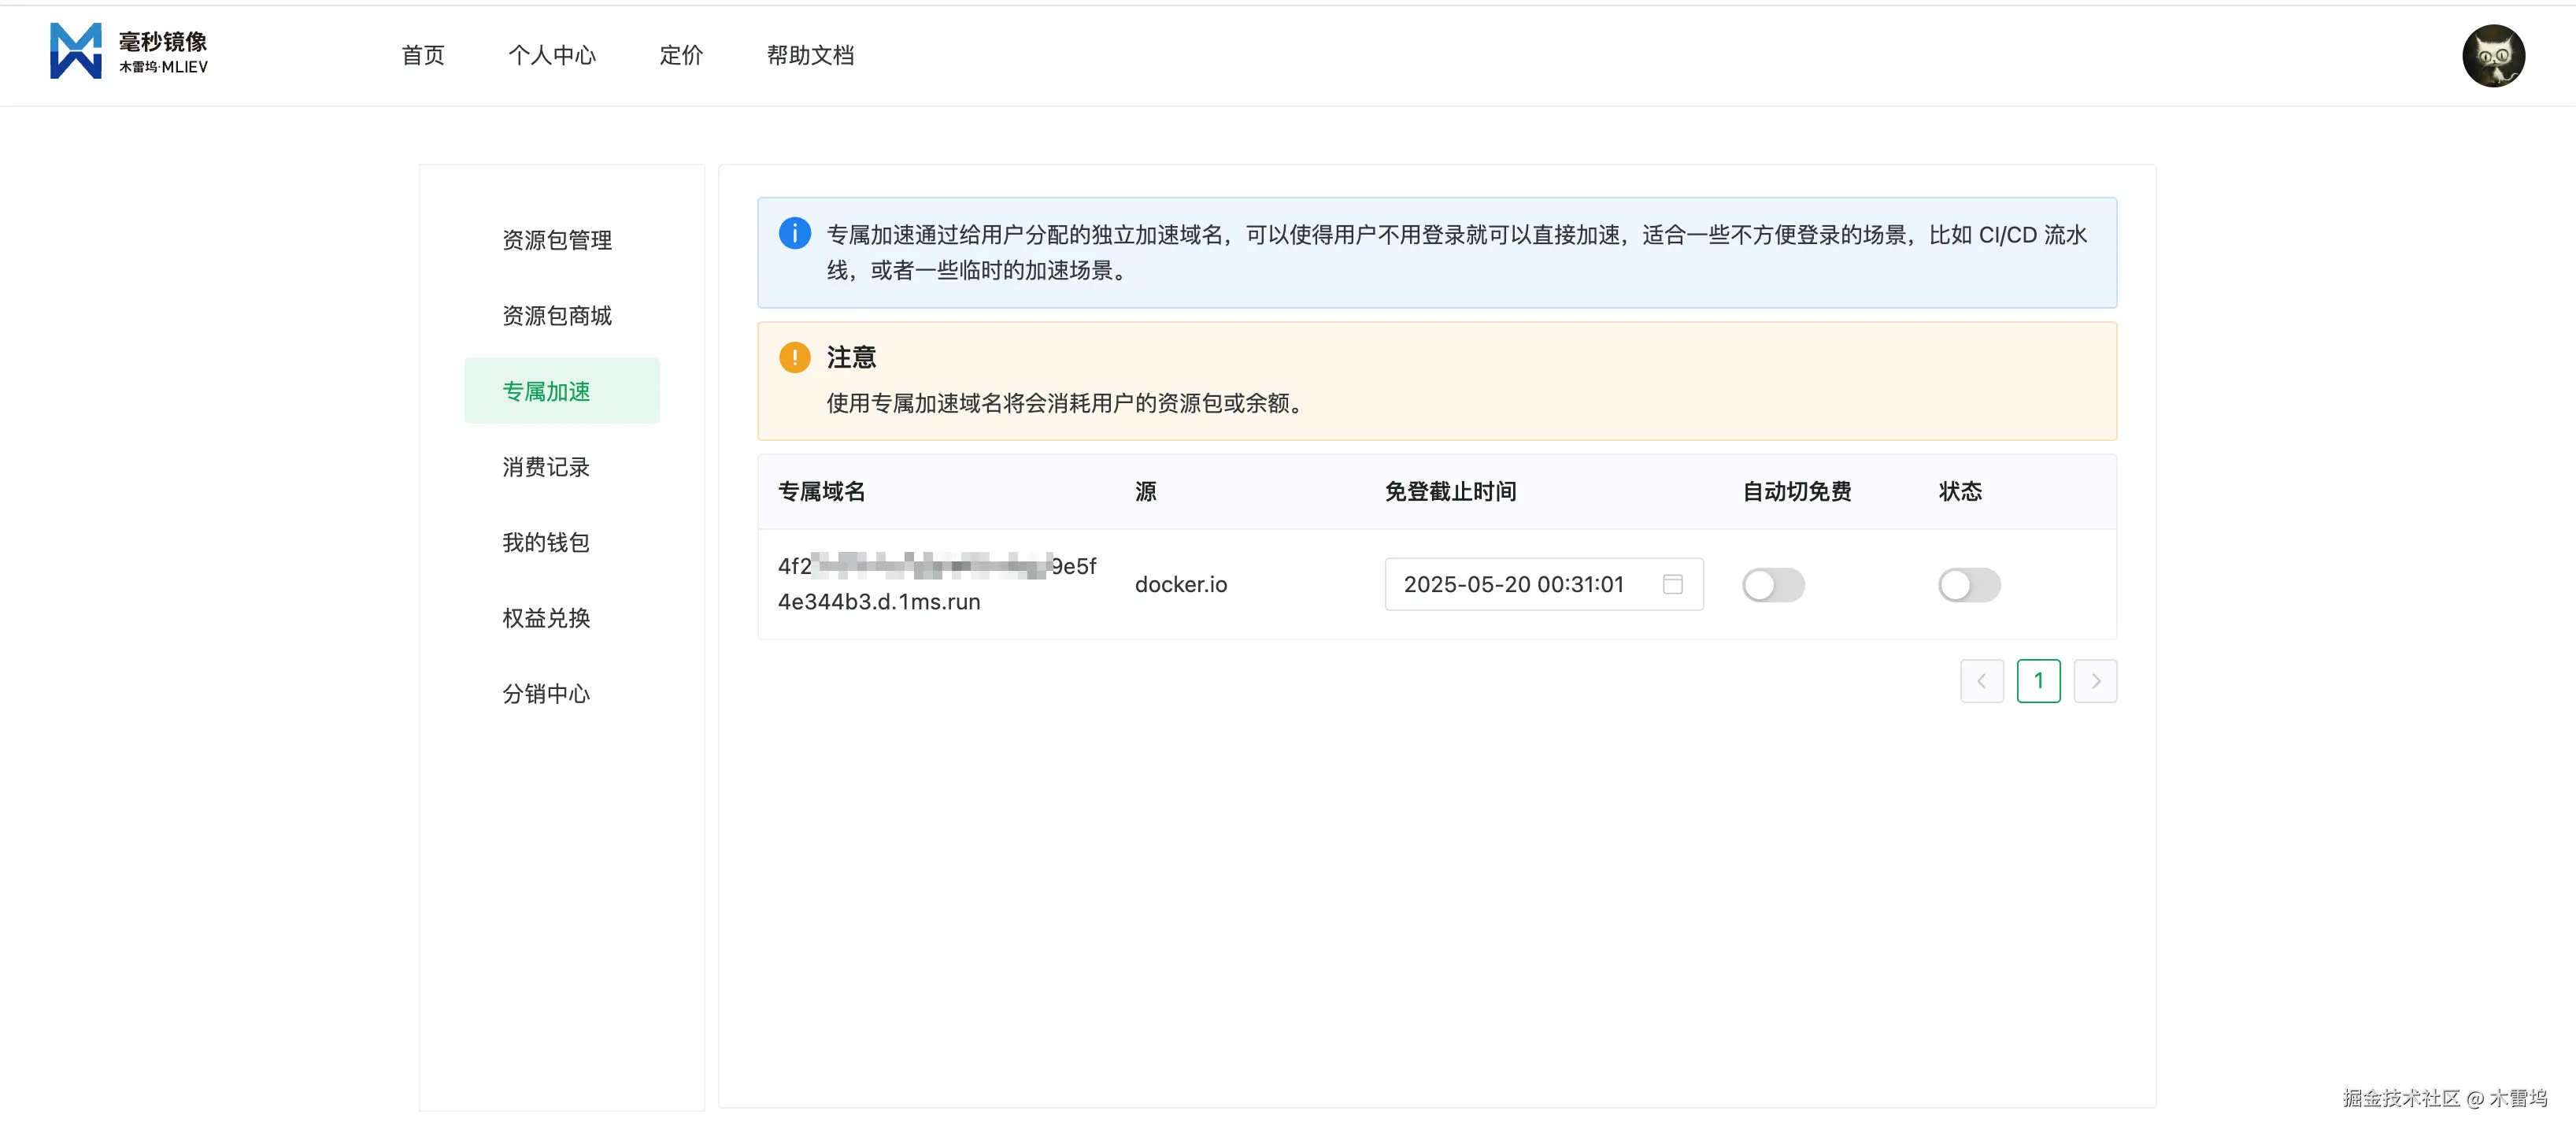Image resolution: width=2576 pixels, height=1137 pixels.
Task: Click the 毫秒镜像 logo icon
Action: pos(76,52)
